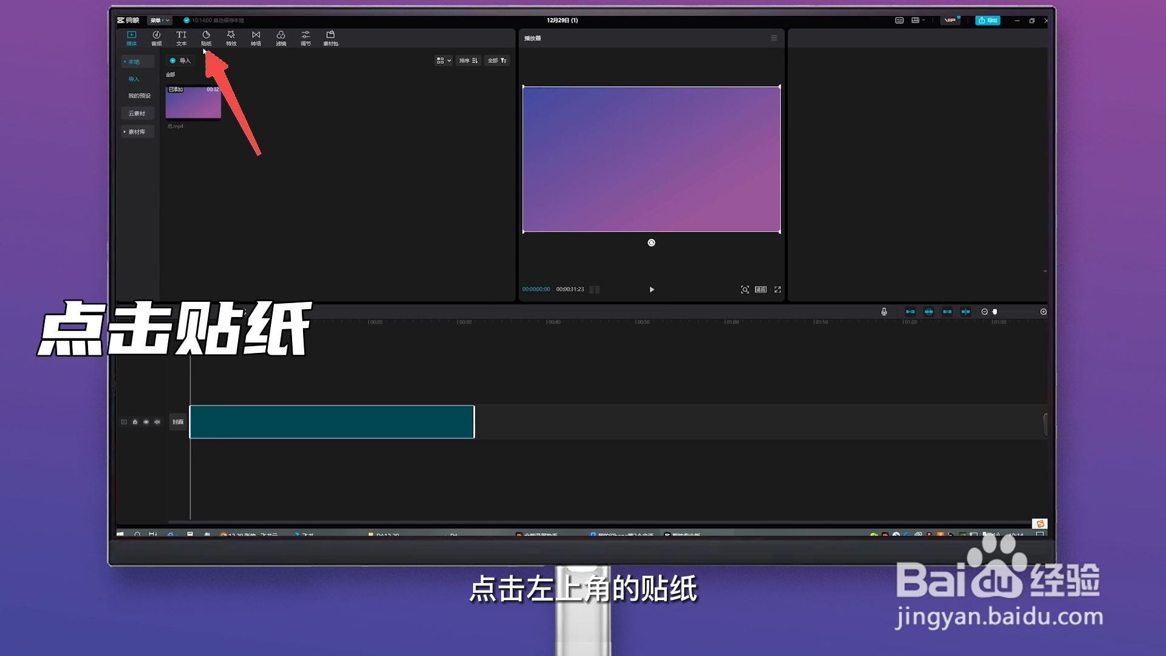The width and height of the screenshot is (1166, 656).
Task: Toggle main track magnet snapping
Action: click(x=910, y=312)
